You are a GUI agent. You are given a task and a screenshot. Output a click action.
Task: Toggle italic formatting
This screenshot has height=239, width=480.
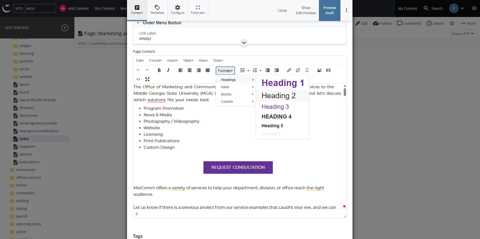pos(168,70)
